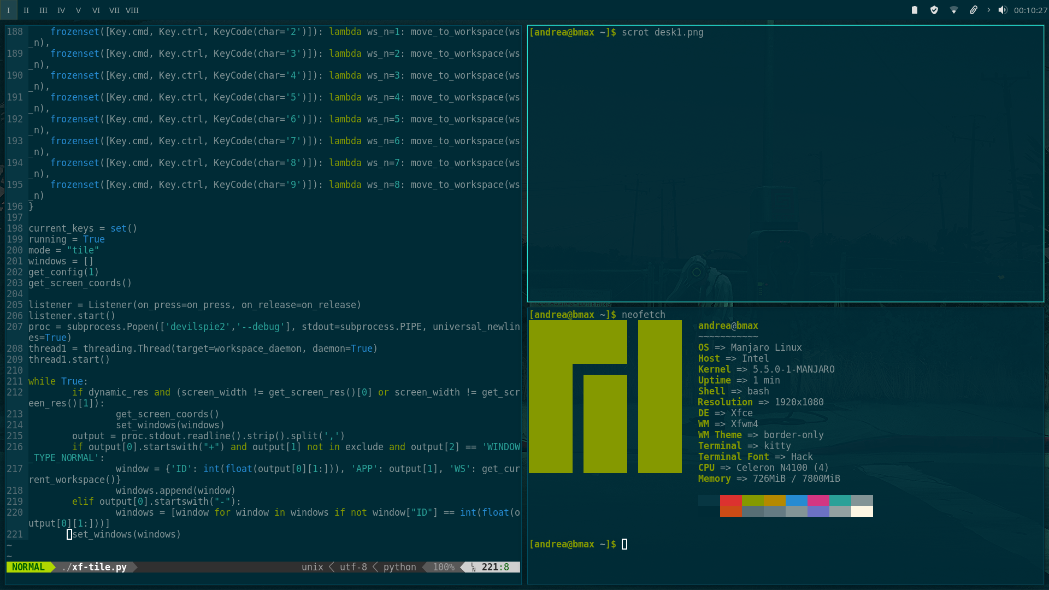Click the 'Terminal => kitty' line
The height and width of the screenshot is (590, 1049).
[x=745, y=446]
